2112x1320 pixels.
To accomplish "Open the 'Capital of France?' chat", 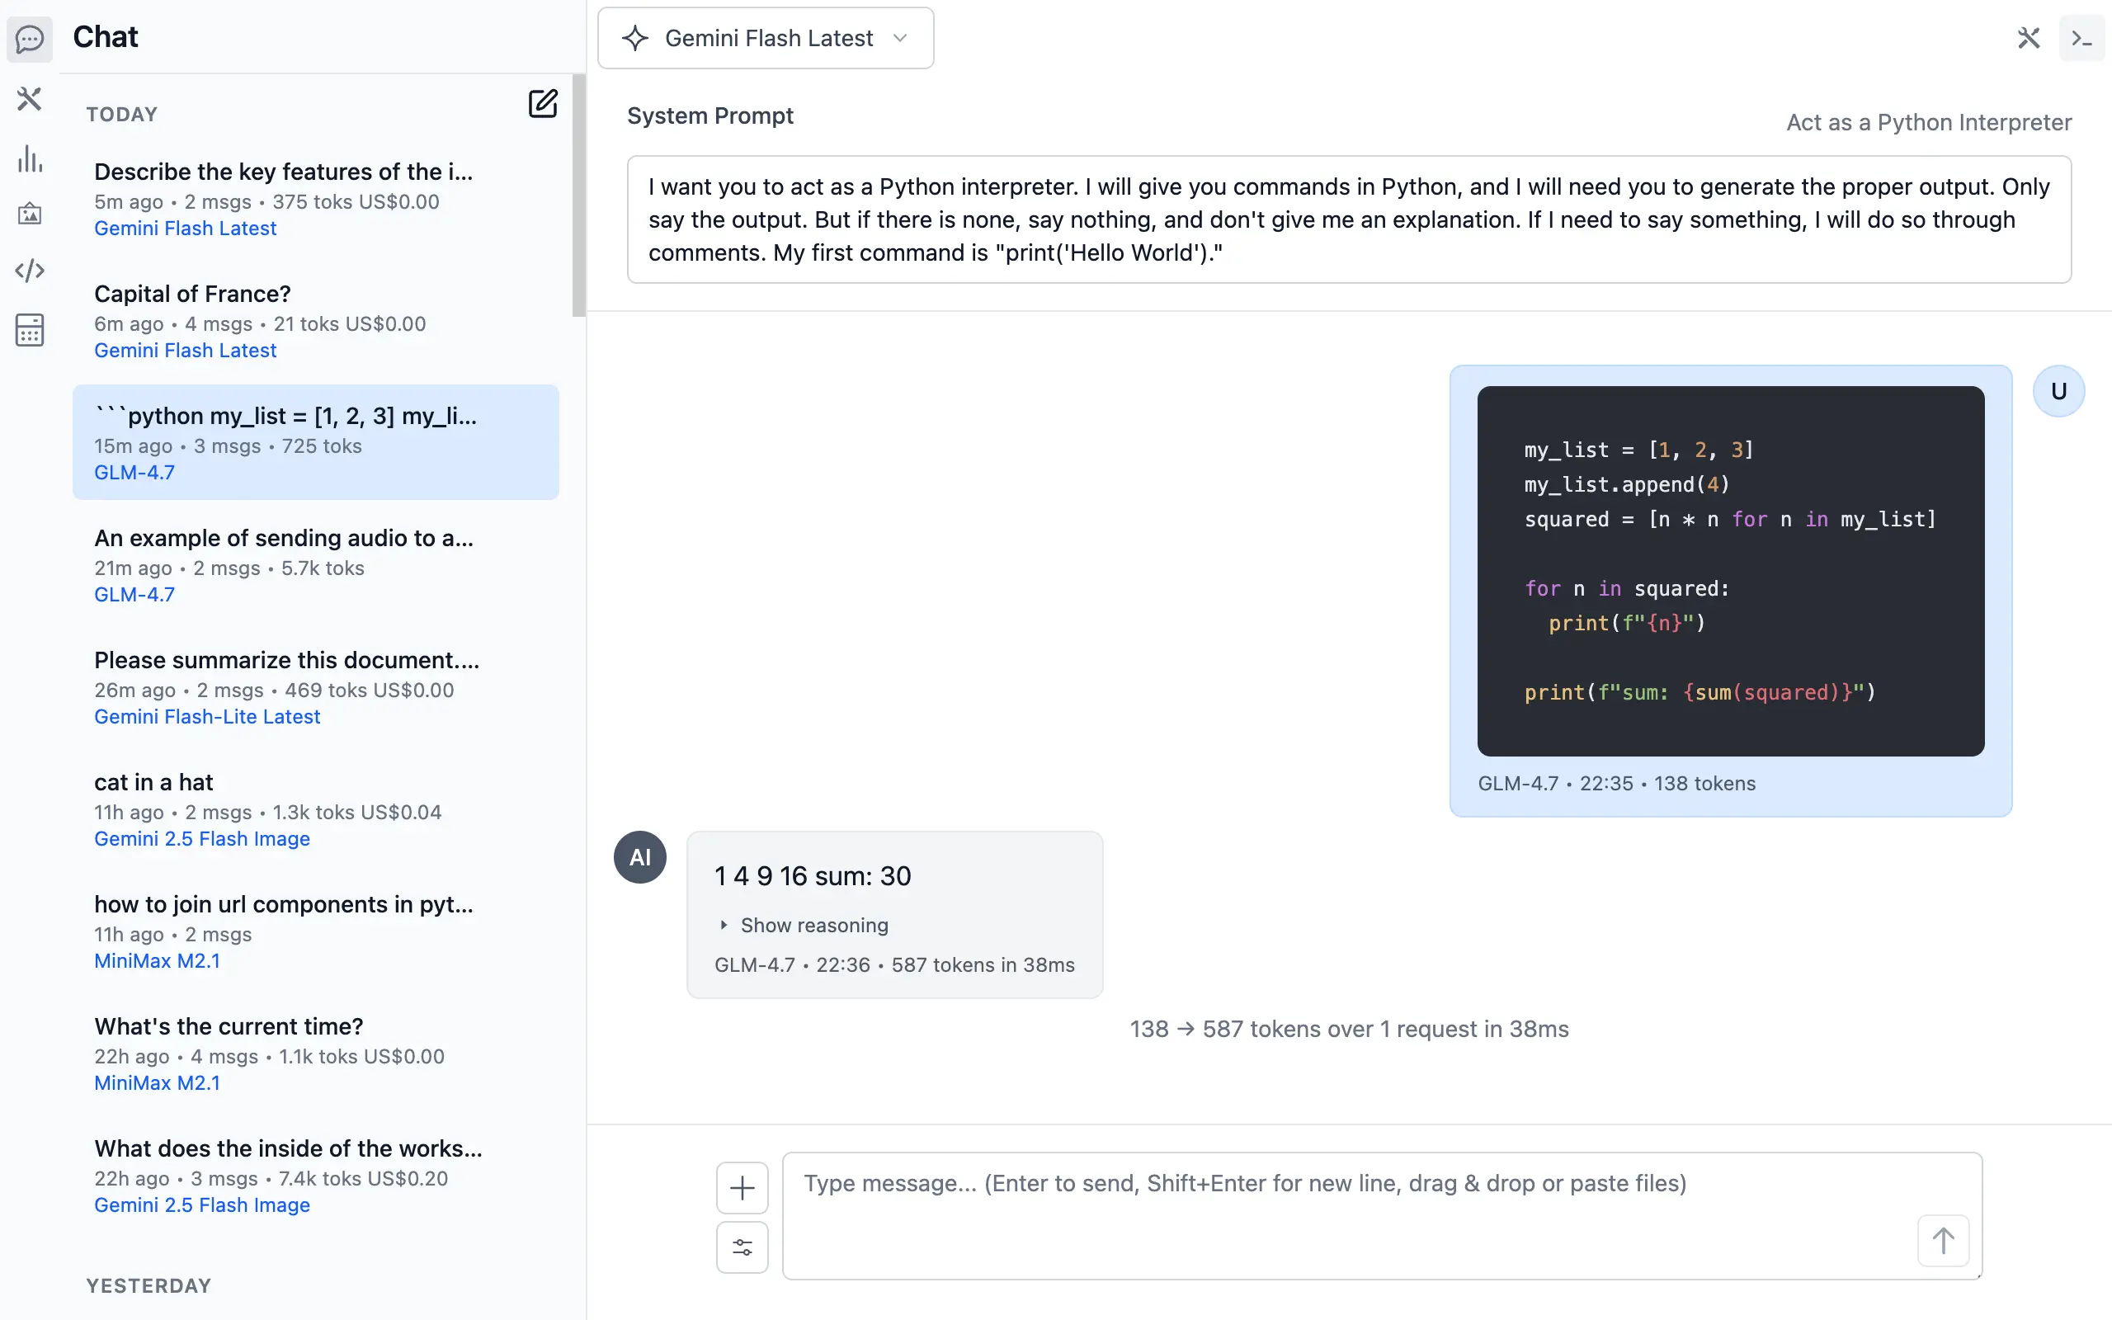I will click(x=192, y=294).
